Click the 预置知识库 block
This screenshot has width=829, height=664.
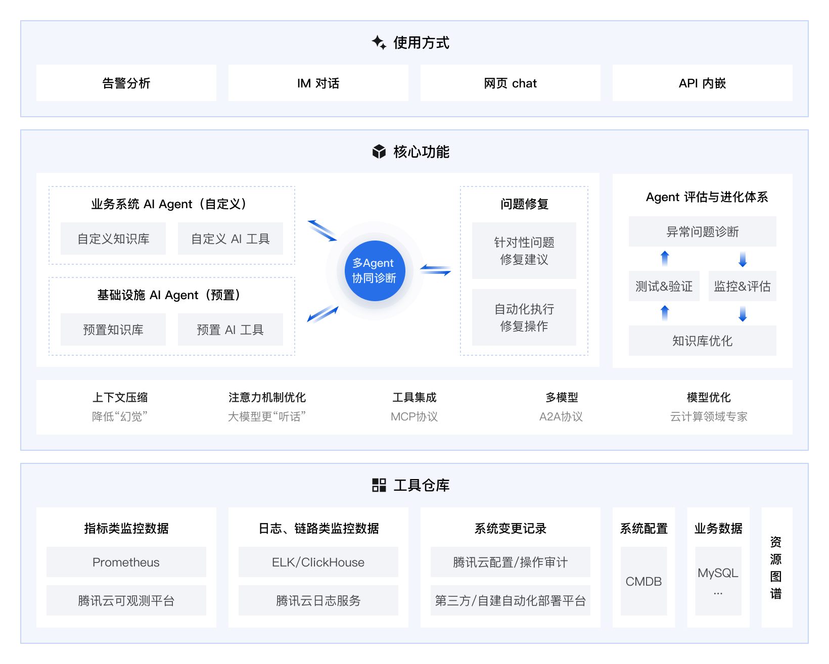pyautogui.click(x=113, y=329)
